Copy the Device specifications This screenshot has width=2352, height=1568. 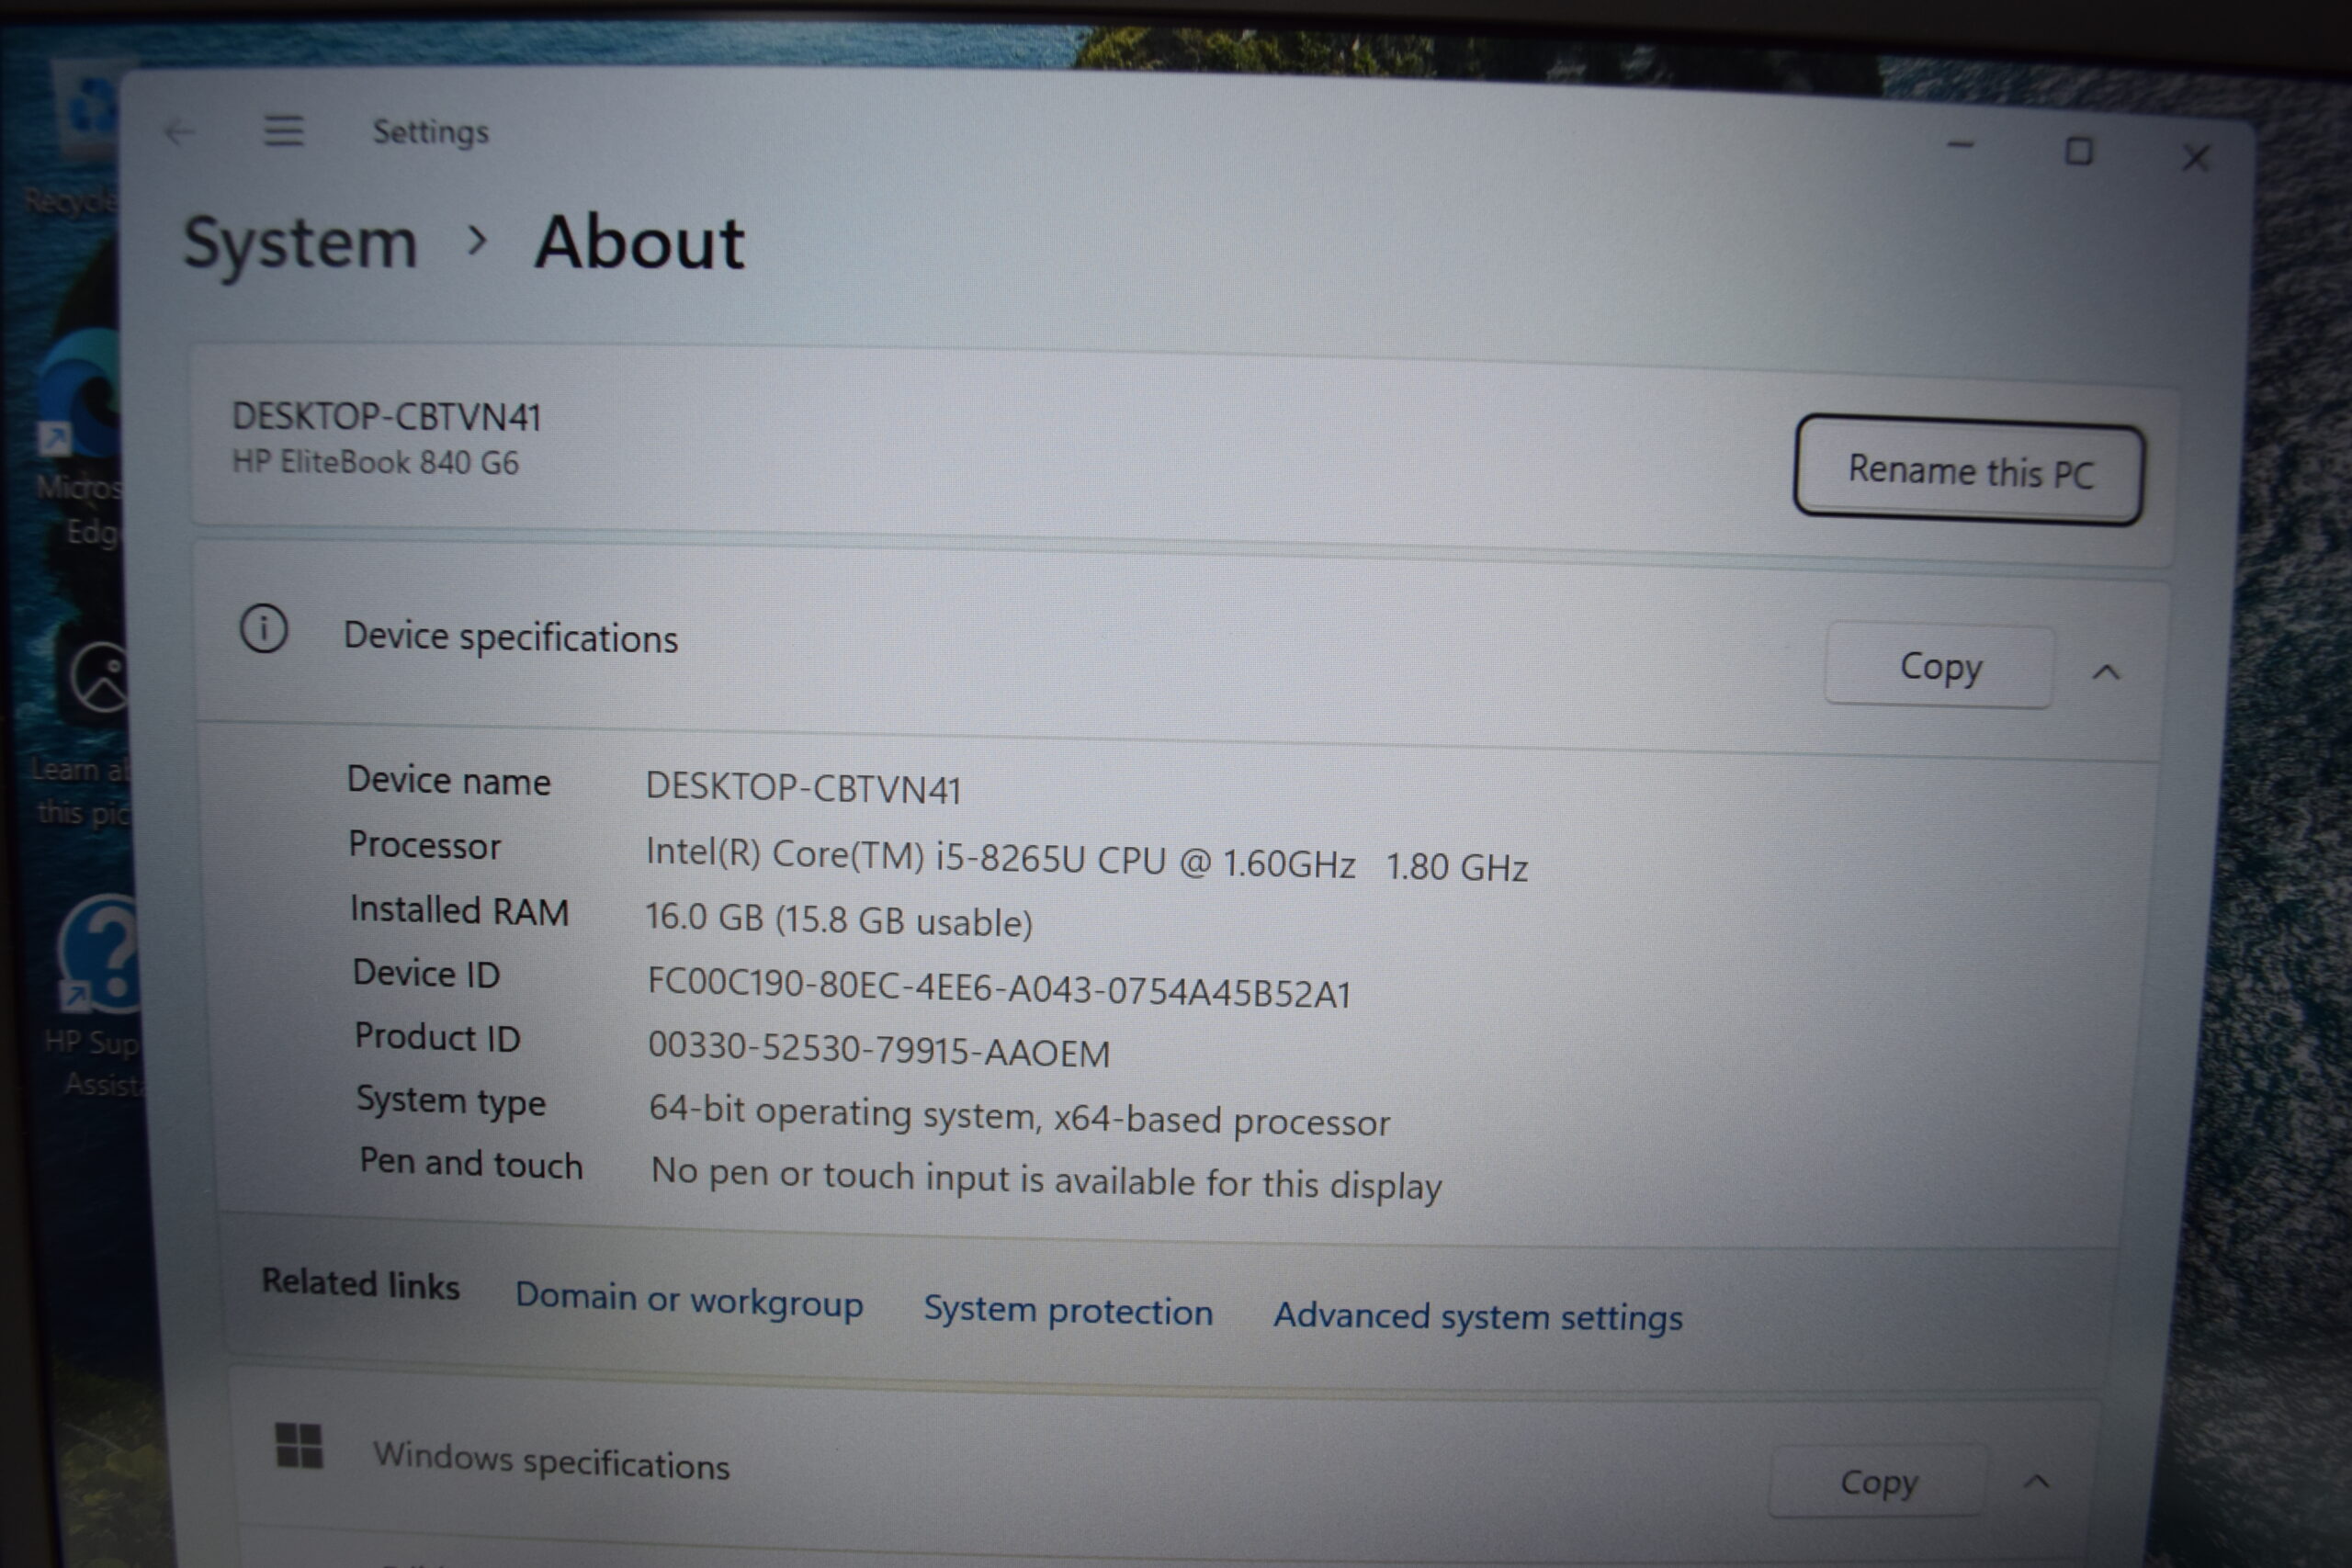[x=1939, y=666]
